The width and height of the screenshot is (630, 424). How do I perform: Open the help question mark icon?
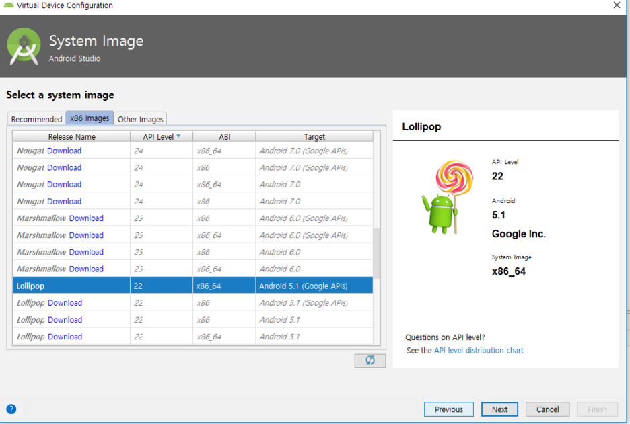click(x=11, y=409)
